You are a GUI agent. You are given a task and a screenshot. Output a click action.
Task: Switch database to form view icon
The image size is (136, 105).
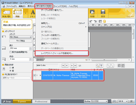tap(123, 65)
